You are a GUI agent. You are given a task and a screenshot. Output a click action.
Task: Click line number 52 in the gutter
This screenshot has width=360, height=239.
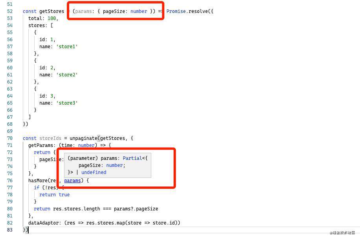coord(10,11)
